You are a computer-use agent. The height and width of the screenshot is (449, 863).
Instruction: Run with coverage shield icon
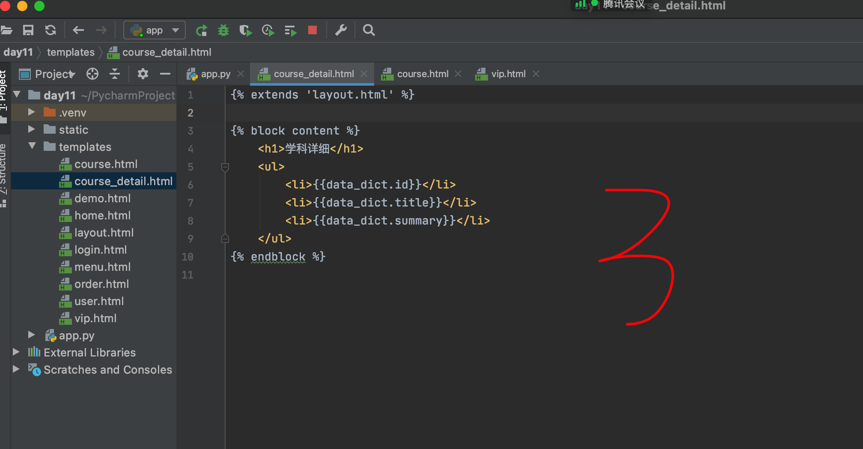pyautogui.click(x=245, y=30)
